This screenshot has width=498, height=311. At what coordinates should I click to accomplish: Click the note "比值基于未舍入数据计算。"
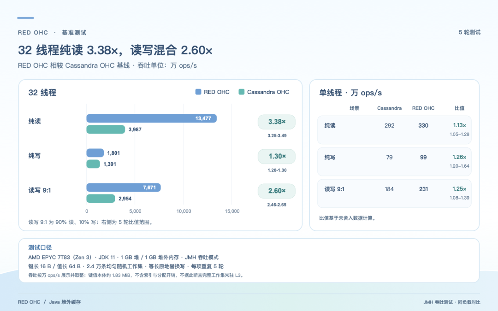pos(348,218)
